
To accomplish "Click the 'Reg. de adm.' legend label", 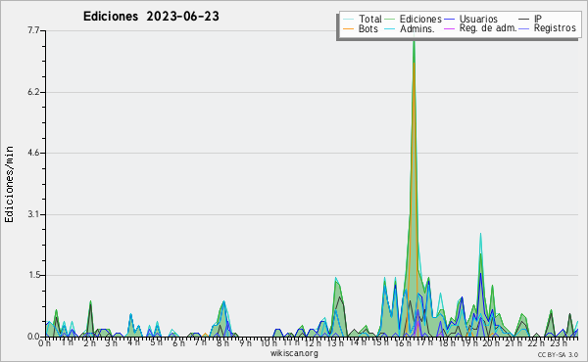I will 488,28.
